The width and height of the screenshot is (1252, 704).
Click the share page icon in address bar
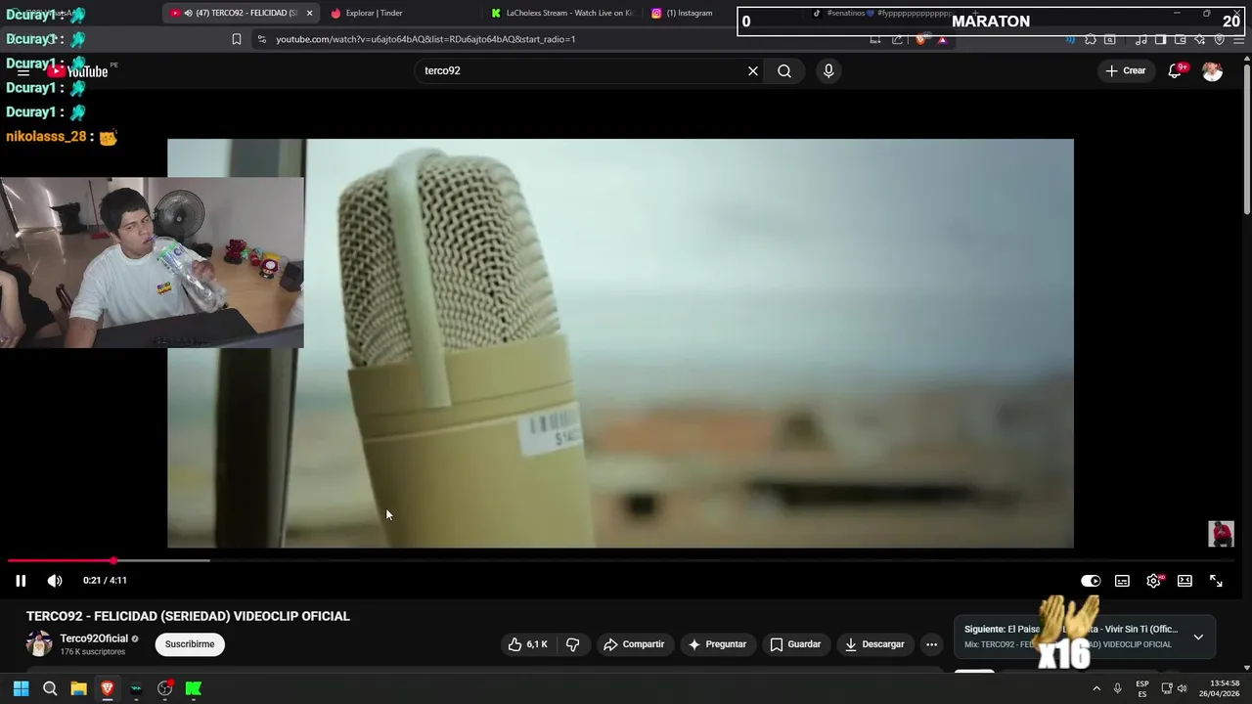[x=897, y=39]
